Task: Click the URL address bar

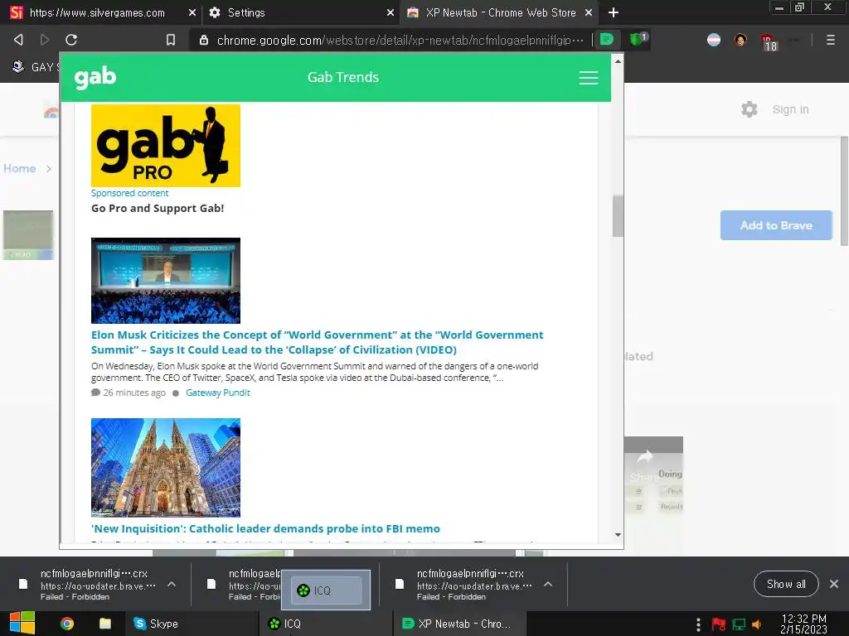Action: [x=400, y=40]
